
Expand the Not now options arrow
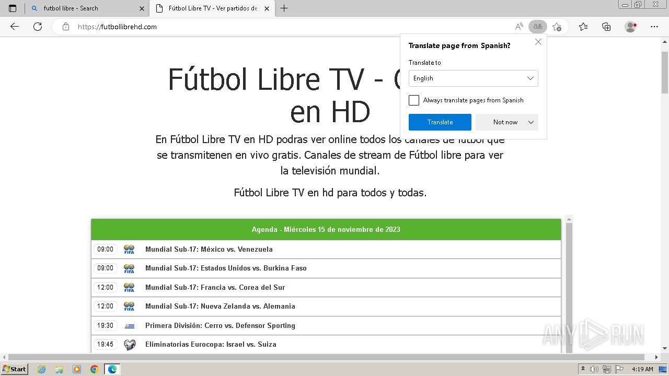pos(531,122)
